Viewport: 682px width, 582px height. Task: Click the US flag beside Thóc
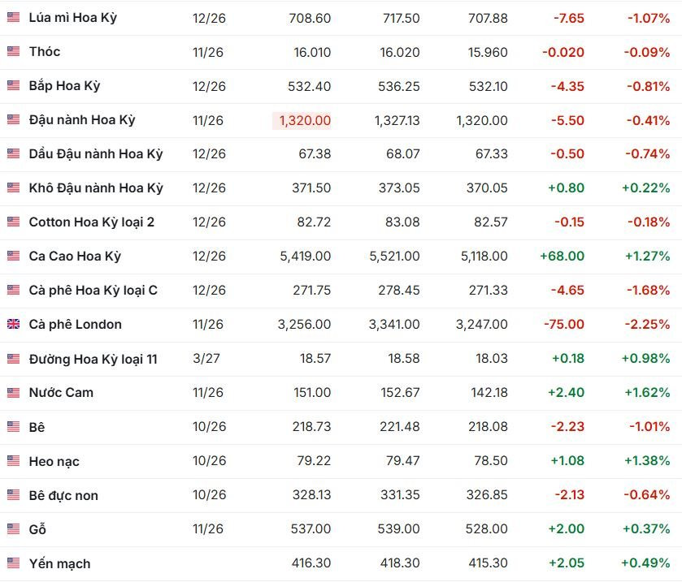pos(14,51)
